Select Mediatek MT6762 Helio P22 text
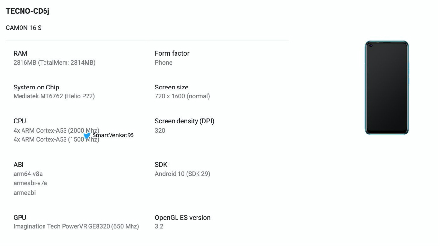This screenshot has height=246, width=440. [54, 96]
